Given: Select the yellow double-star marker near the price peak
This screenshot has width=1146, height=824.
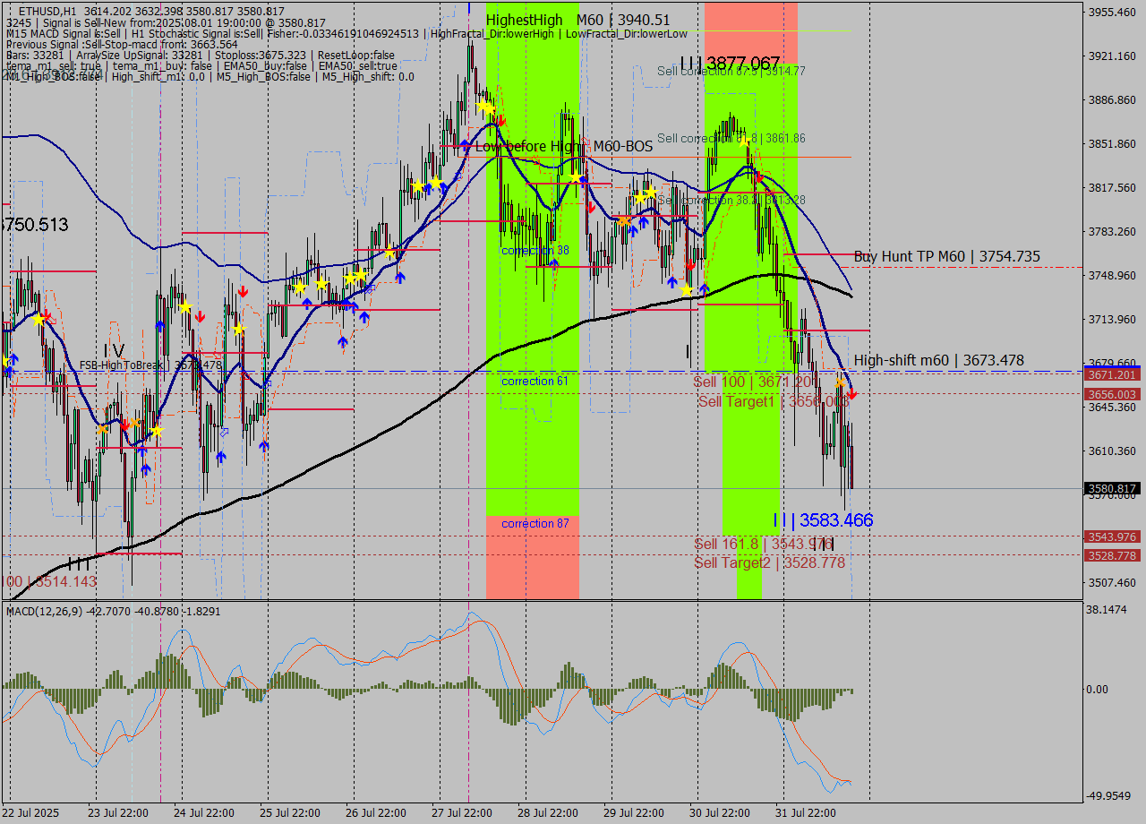Looking at the screenshot, I should [485, 107].
